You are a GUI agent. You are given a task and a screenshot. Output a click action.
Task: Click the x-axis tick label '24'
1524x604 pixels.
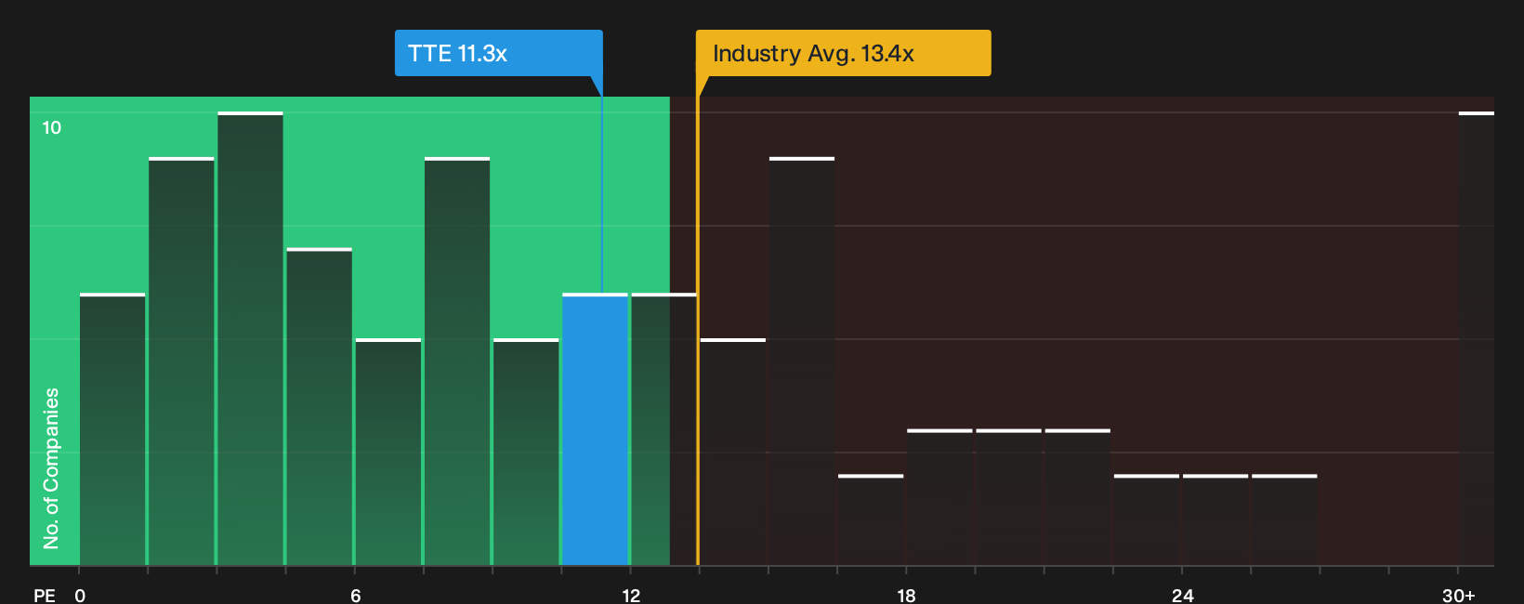(1182, 595)
